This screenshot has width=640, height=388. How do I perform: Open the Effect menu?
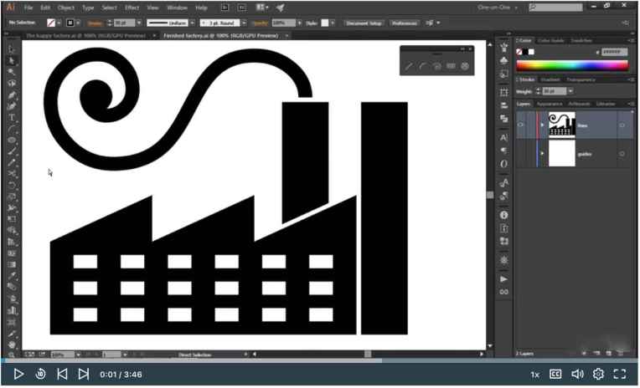click(x=132, y=8)
